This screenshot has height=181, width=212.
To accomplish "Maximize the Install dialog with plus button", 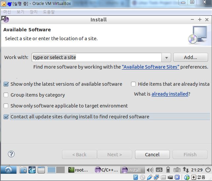I will pyautogui.click(x=200, y=19).
